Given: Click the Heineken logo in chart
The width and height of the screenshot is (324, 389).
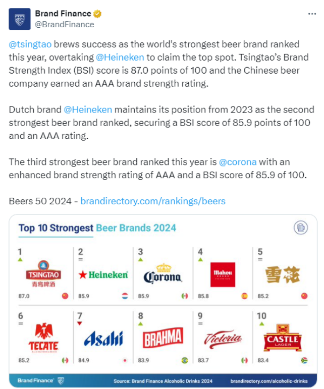Looking at the screenshot, I should [104, 274].
